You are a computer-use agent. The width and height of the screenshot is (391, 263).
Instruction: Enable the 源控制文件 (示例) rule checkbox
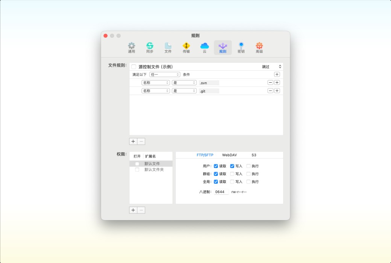134,66
